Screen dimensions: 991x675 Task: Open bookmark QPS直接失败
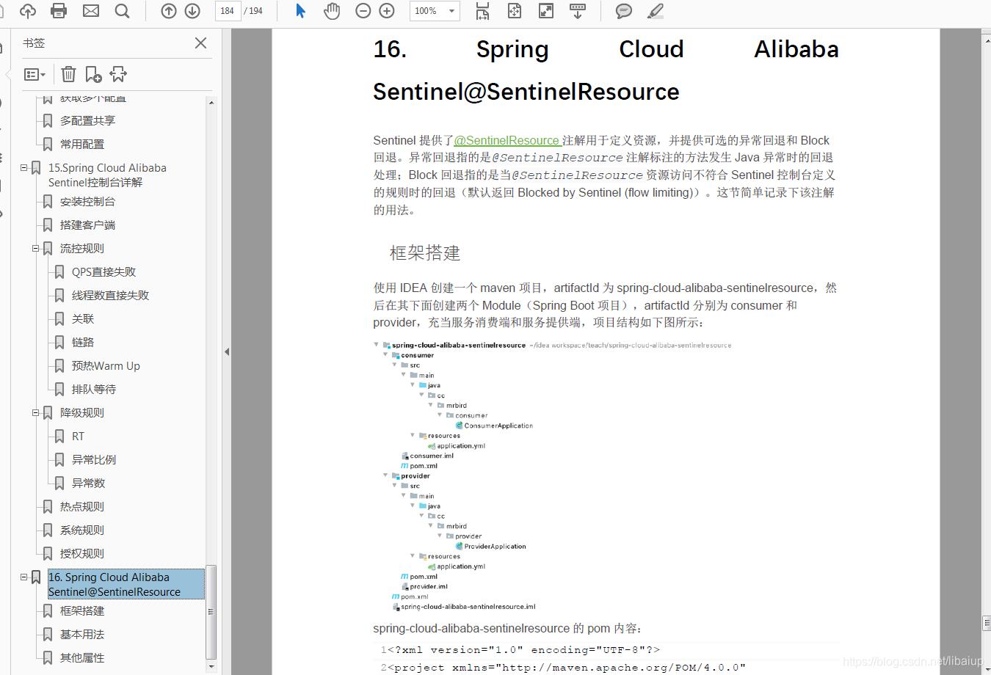click(104, 272)
